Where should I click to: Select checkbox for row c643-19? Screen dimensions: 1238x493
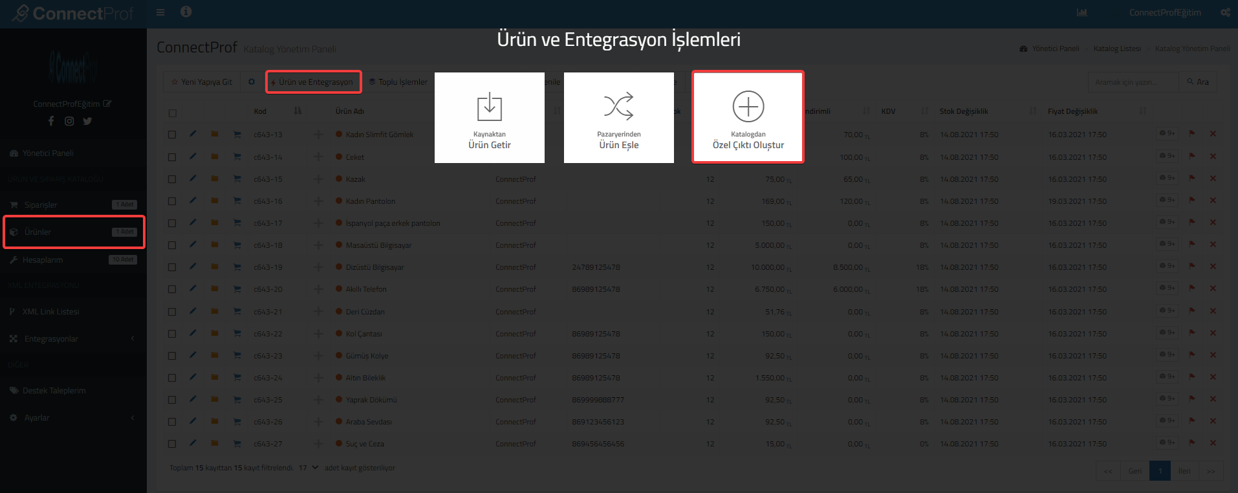click(x=172, y=267)
